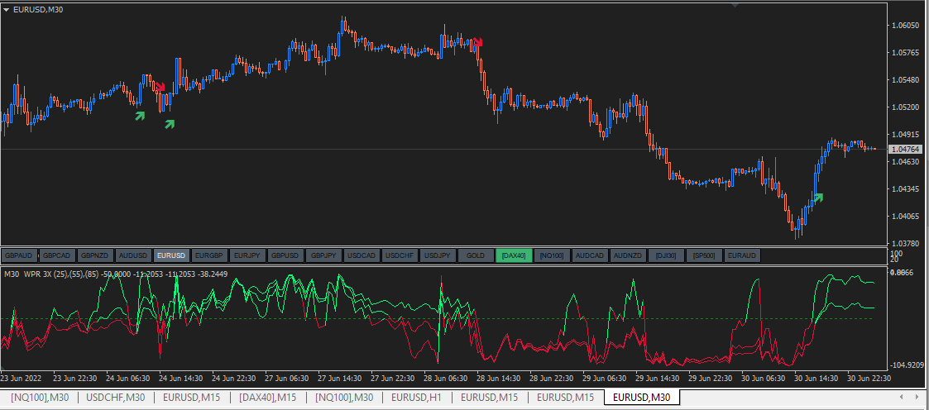Viewport: 929px width, 410px height.
Task: Click time axis label 27 Jun 06:30
Action: click(x=286, y=378)
